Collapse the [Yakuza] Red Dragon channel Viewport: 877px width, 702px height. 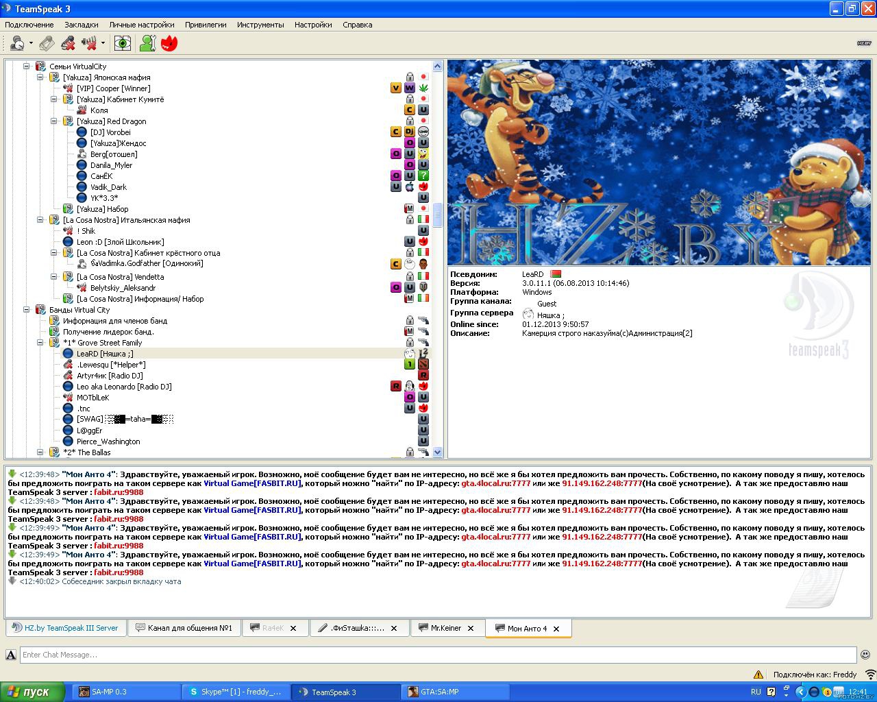54,121
